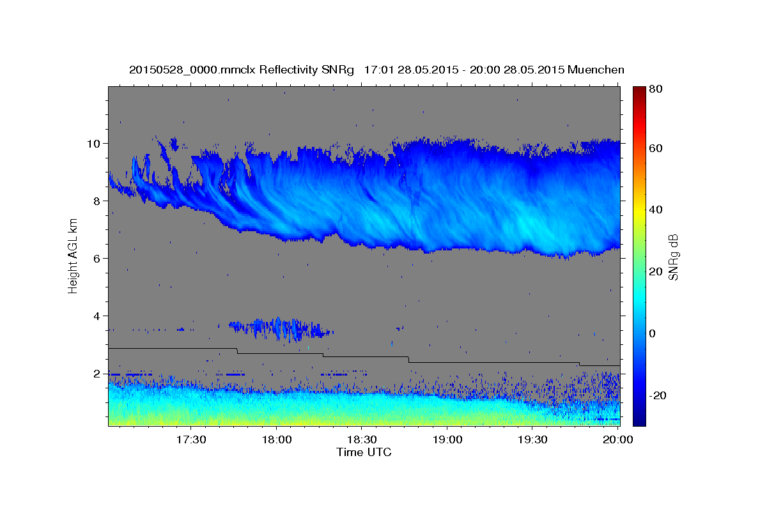Click the 19:00 time tick label
This screenshot has width=767, height=511.
click(447, 440)
